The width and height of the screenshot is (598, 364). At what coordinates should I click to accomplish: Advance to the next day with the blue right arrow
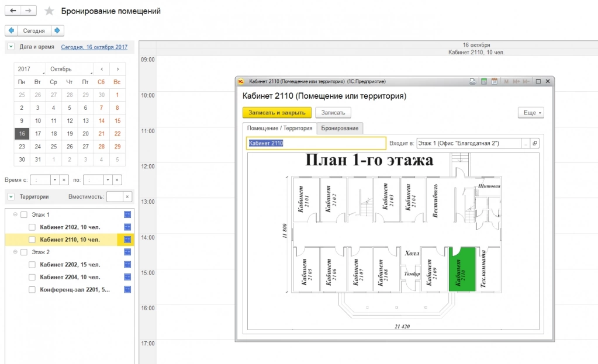coord(57,30)
